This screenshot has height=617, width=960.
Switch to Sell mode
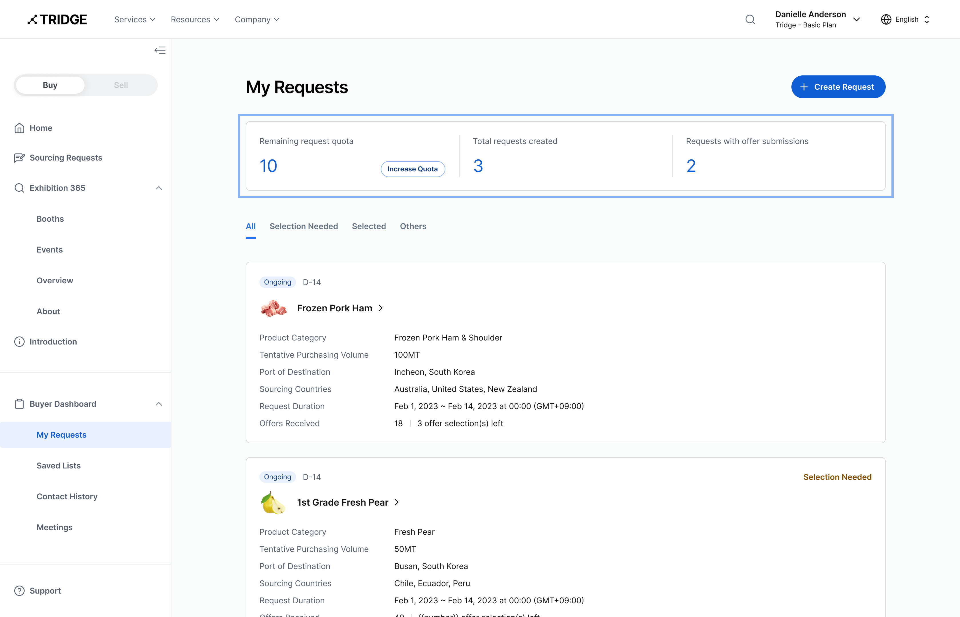tap(121, 85)
